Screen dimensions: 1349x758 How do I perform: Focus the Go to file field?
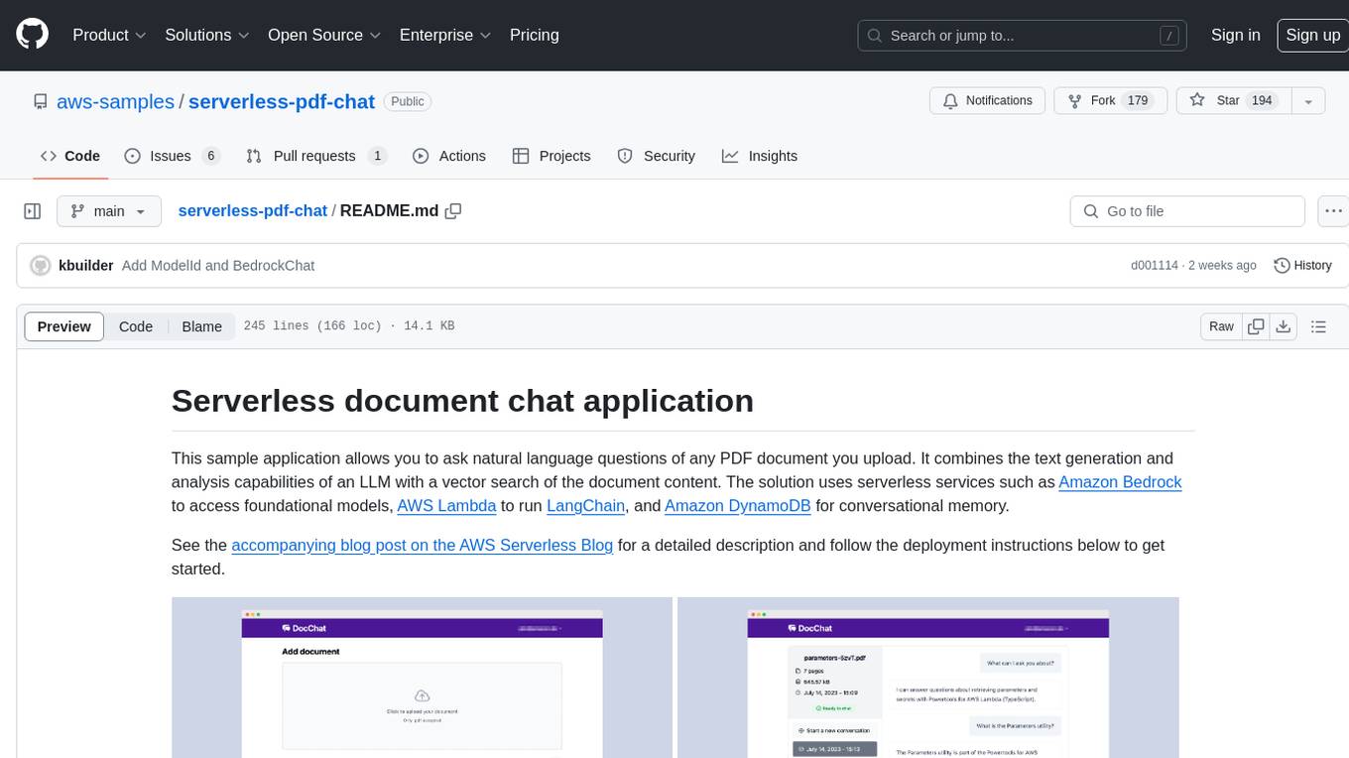[x=1187, y=211]
